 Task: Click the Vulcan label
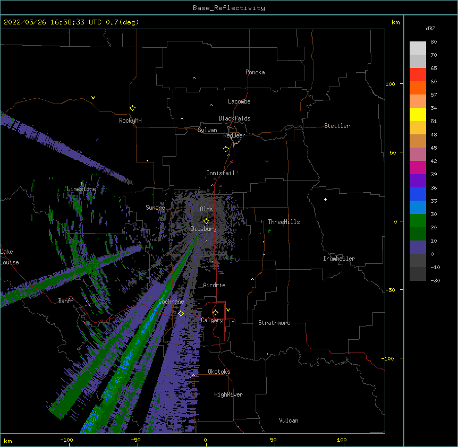point(289,420)
